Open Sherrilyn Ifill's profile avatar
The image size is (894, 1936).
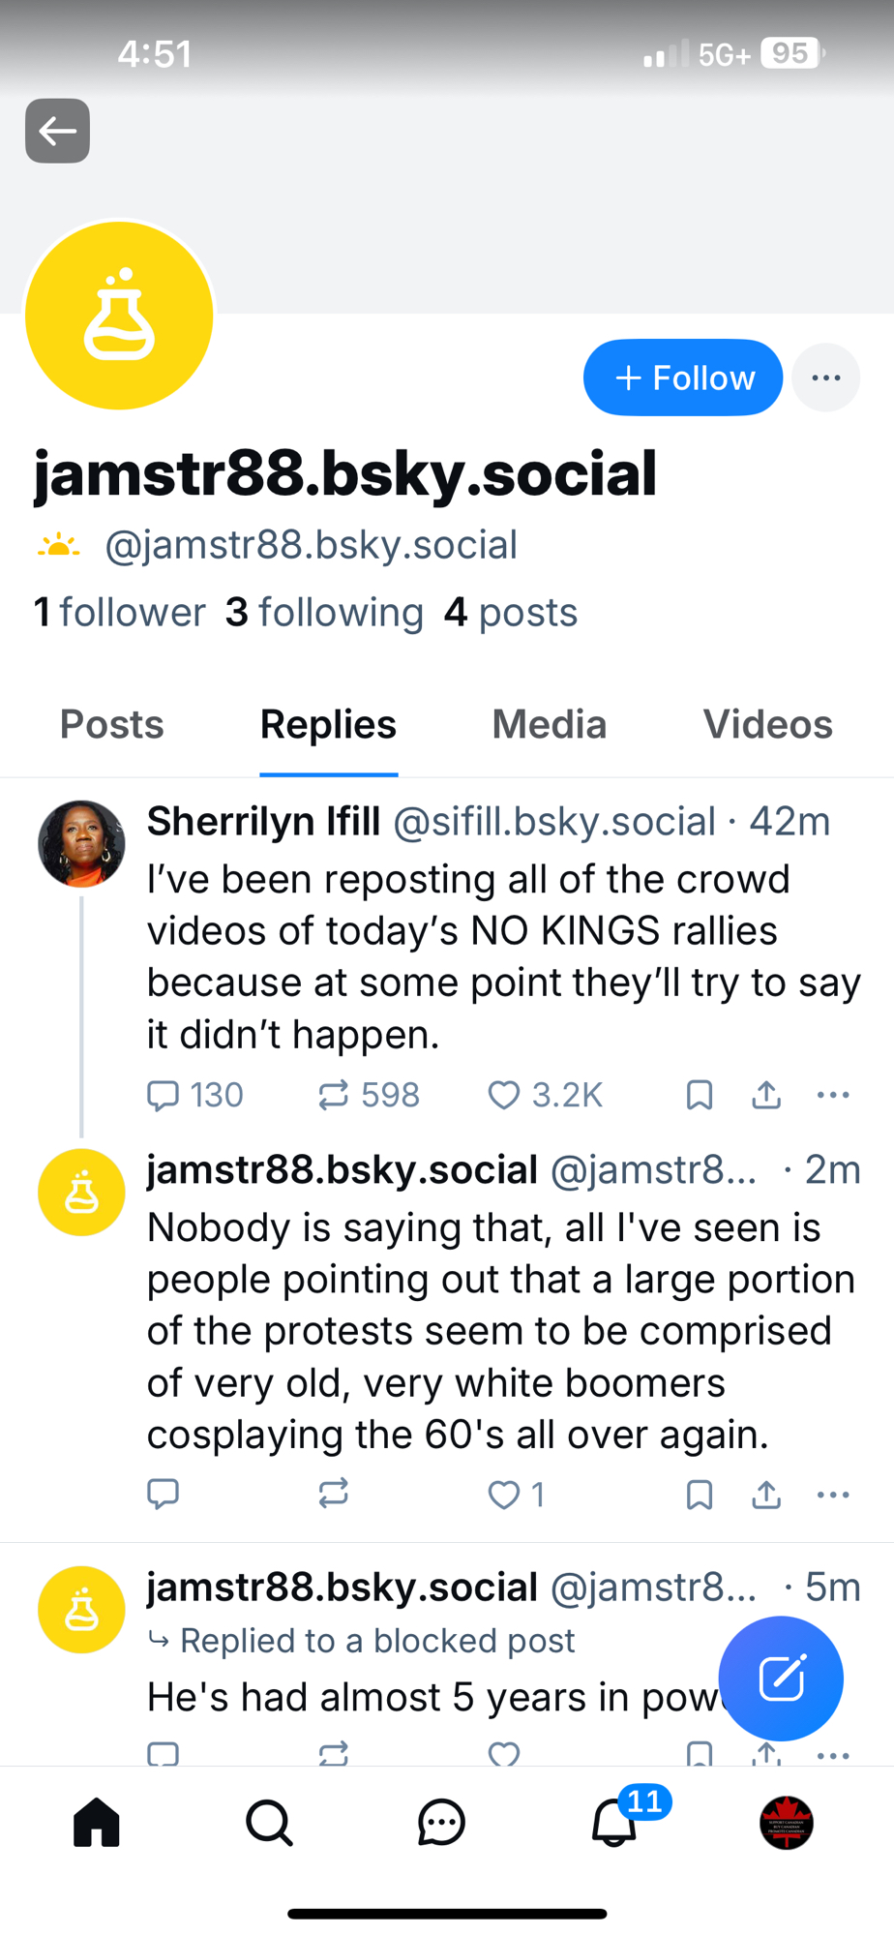pos(81,844)
